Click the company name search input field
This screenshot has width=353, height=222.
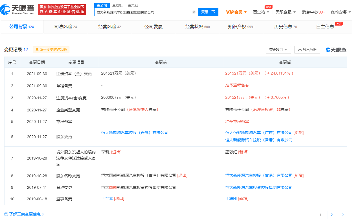[x=144, y=12]
